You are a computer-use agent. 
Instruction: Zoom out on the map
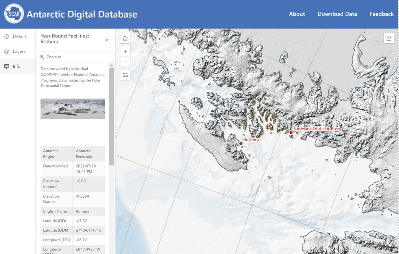click(x=125, y=62)
